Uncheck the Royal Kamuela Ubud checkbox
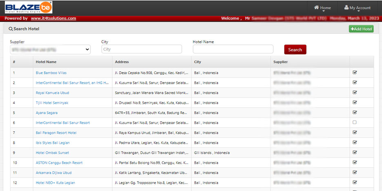The height and width of the screenshot is (191, 382). point(354,93)
